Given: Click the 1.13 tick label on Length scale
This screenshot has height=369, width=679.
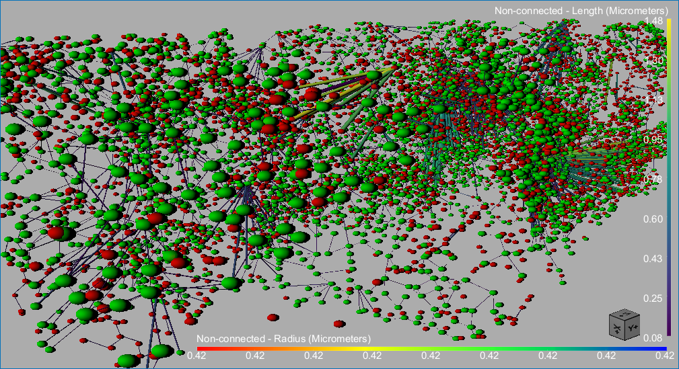Looking at the screenshot, I should coord(653,100).
